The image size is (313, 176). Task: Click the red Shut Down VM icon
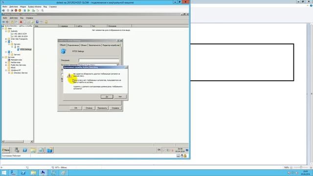coord(16,10)
